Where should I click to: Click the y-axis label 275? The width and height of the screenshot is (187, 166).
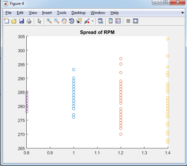[x=21, y=120]
